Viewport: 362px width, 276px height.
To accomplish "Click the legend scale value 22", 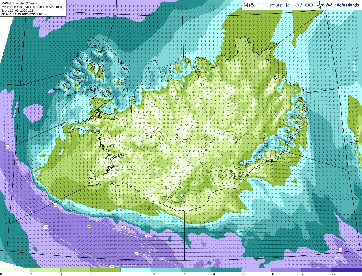I will coord(334,274).
